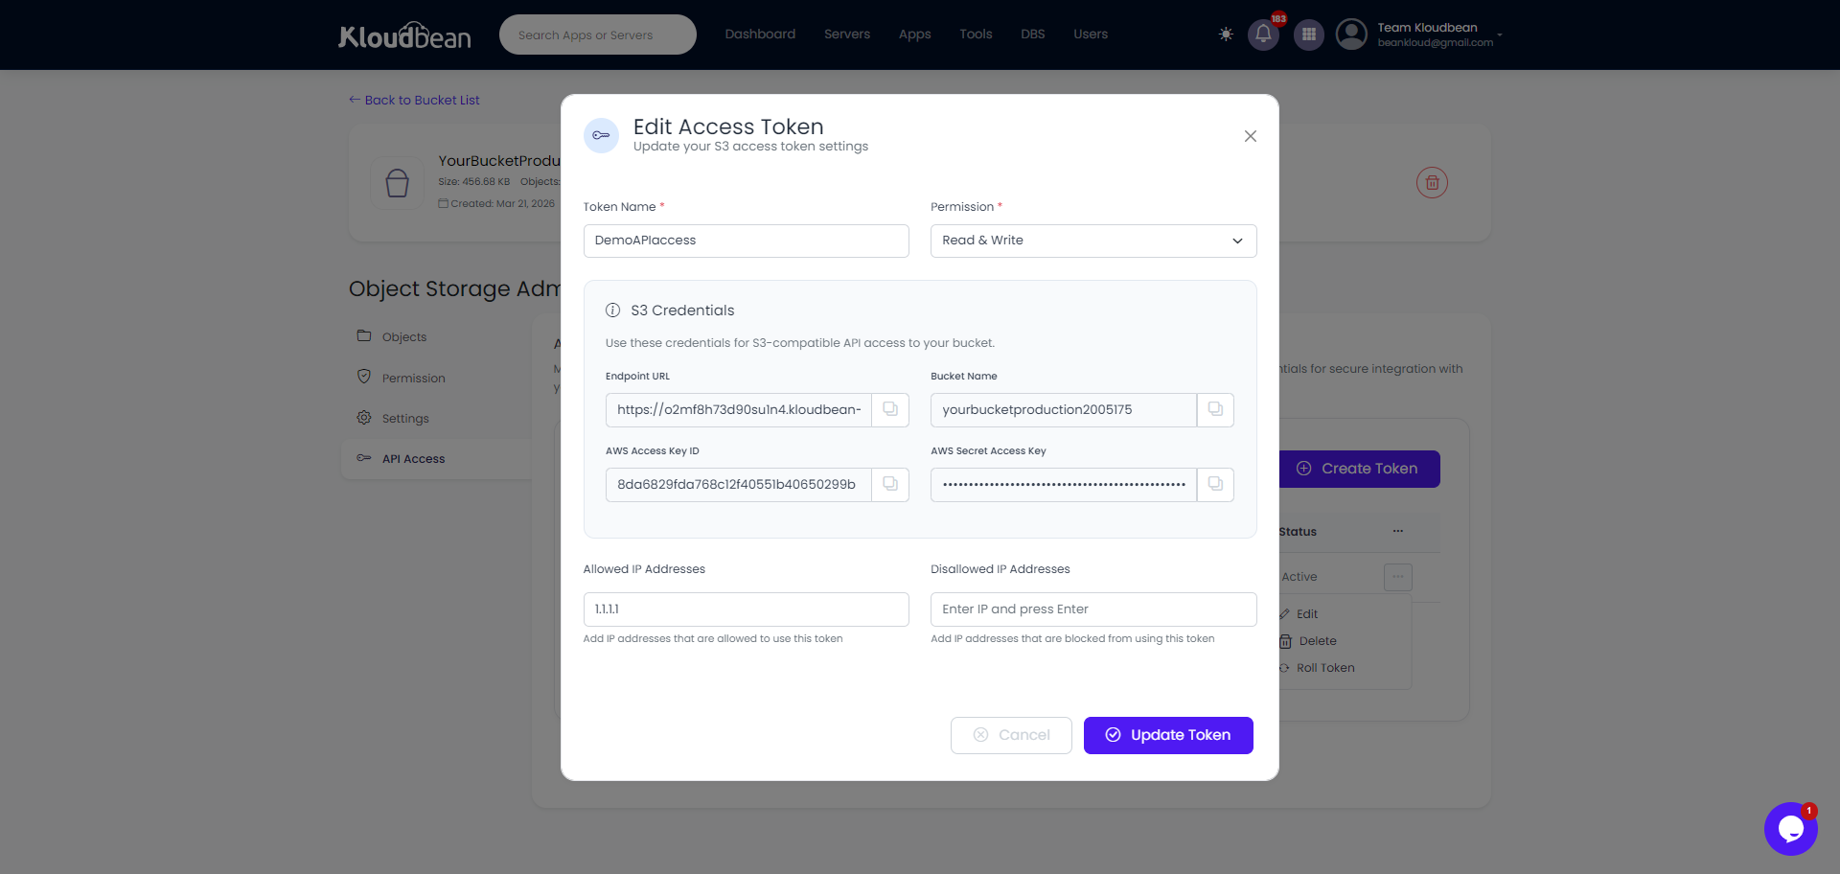Go to the Servers menu

coord(846,34)
